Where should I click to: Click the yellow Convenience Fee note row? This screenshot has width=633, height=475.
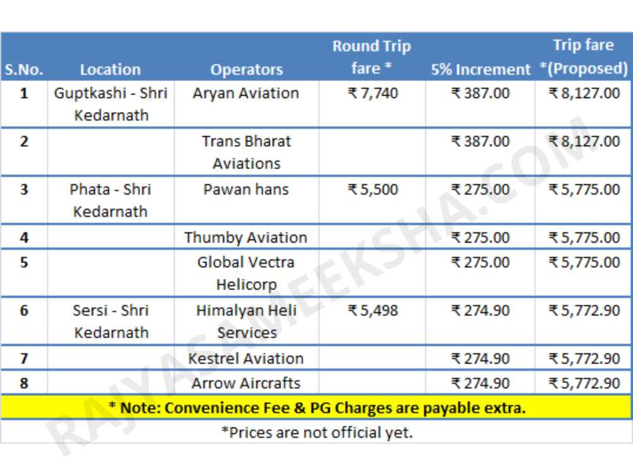click(316, 407)
